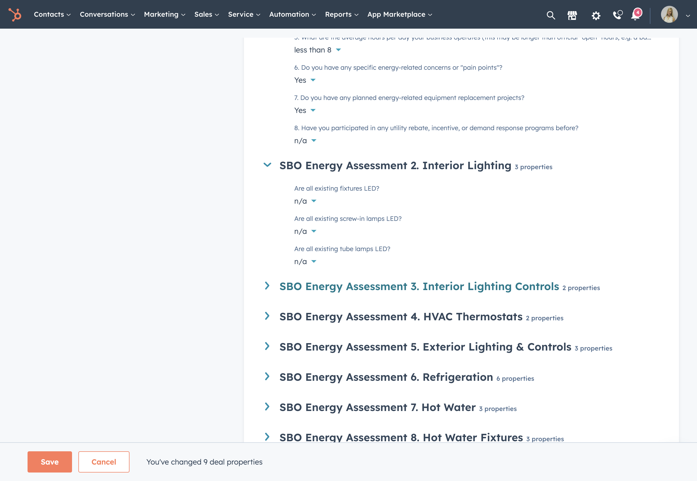Expand 4. HVAC Thermostats section

pyautogui.click(x=267, y=316)
